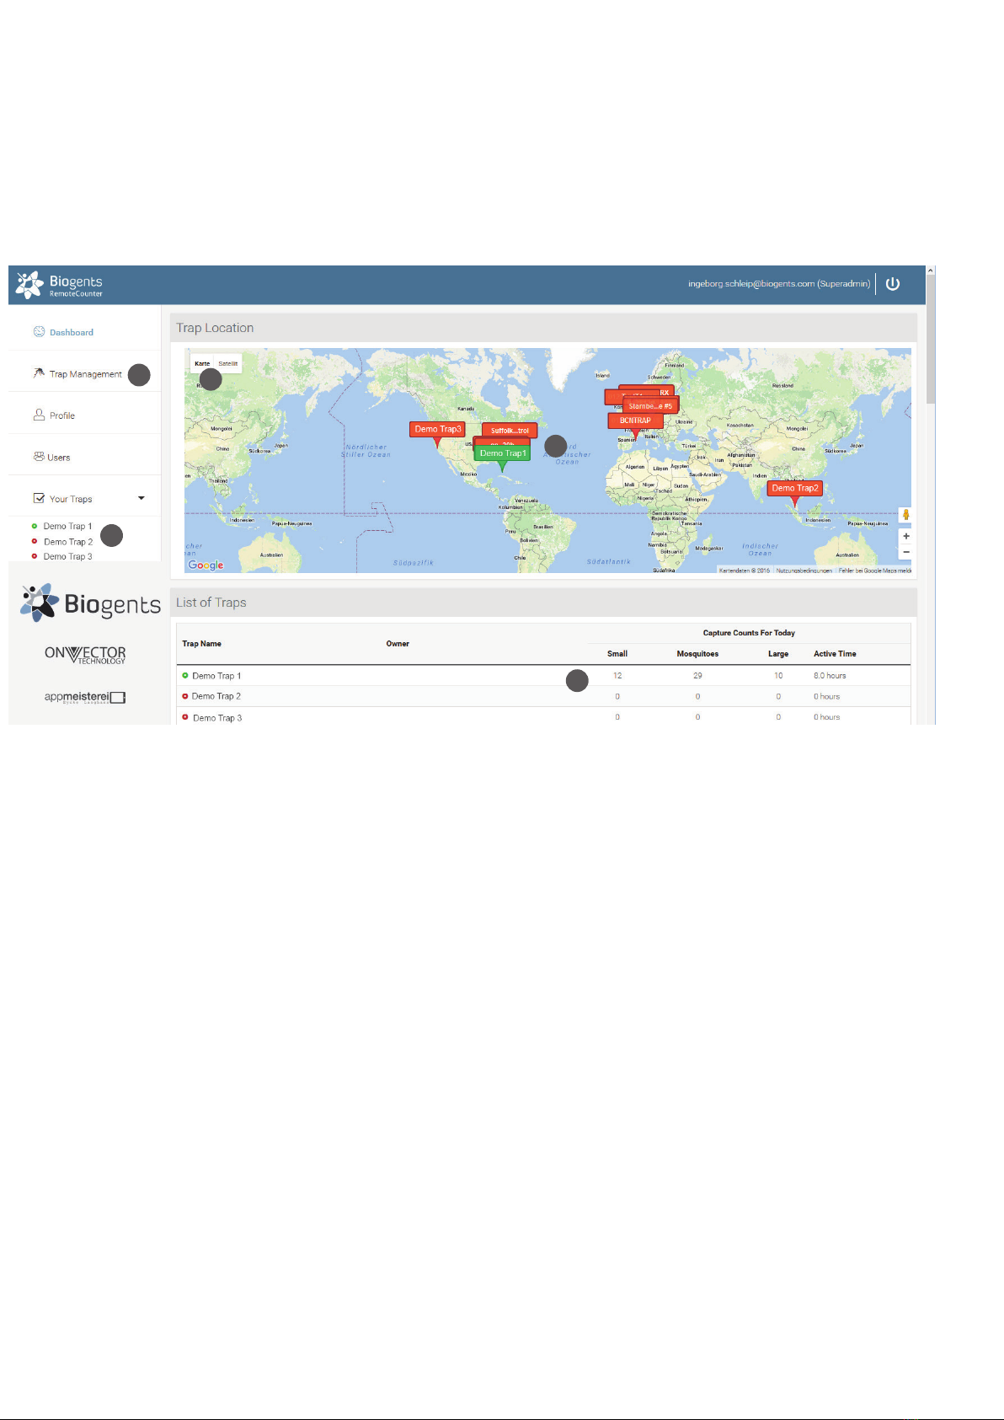Image resolution: width=1004 pixels, height=1420 pixels.
Task: Select the Suffolk...trol map marker
Action: pyautogui.click(x=510, y=431)
